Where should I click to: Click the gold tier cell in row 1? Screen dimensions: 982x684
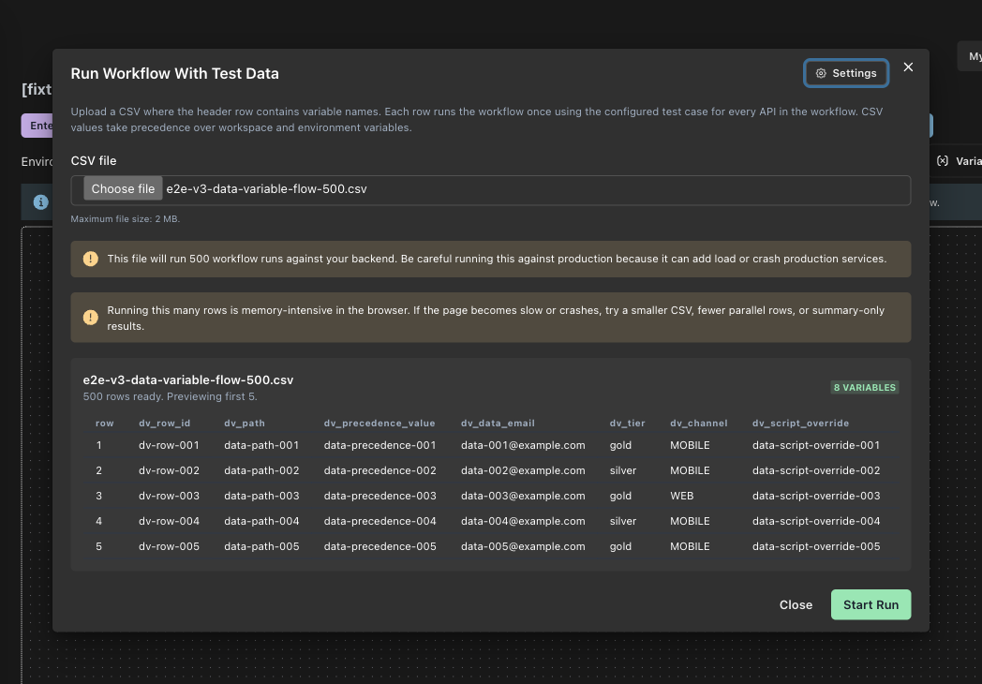tap(620, 445)
